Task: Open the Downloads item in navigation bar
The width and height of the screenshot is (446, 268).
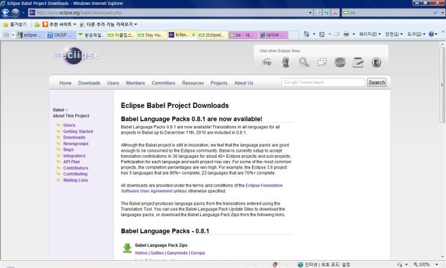Action: click(89, 83)
